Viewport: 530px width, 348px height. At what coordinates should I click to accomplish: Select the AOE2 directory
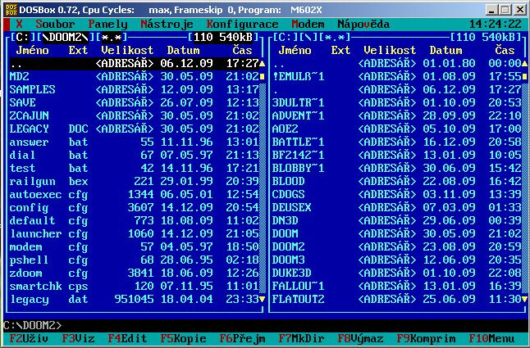[396, 129]
